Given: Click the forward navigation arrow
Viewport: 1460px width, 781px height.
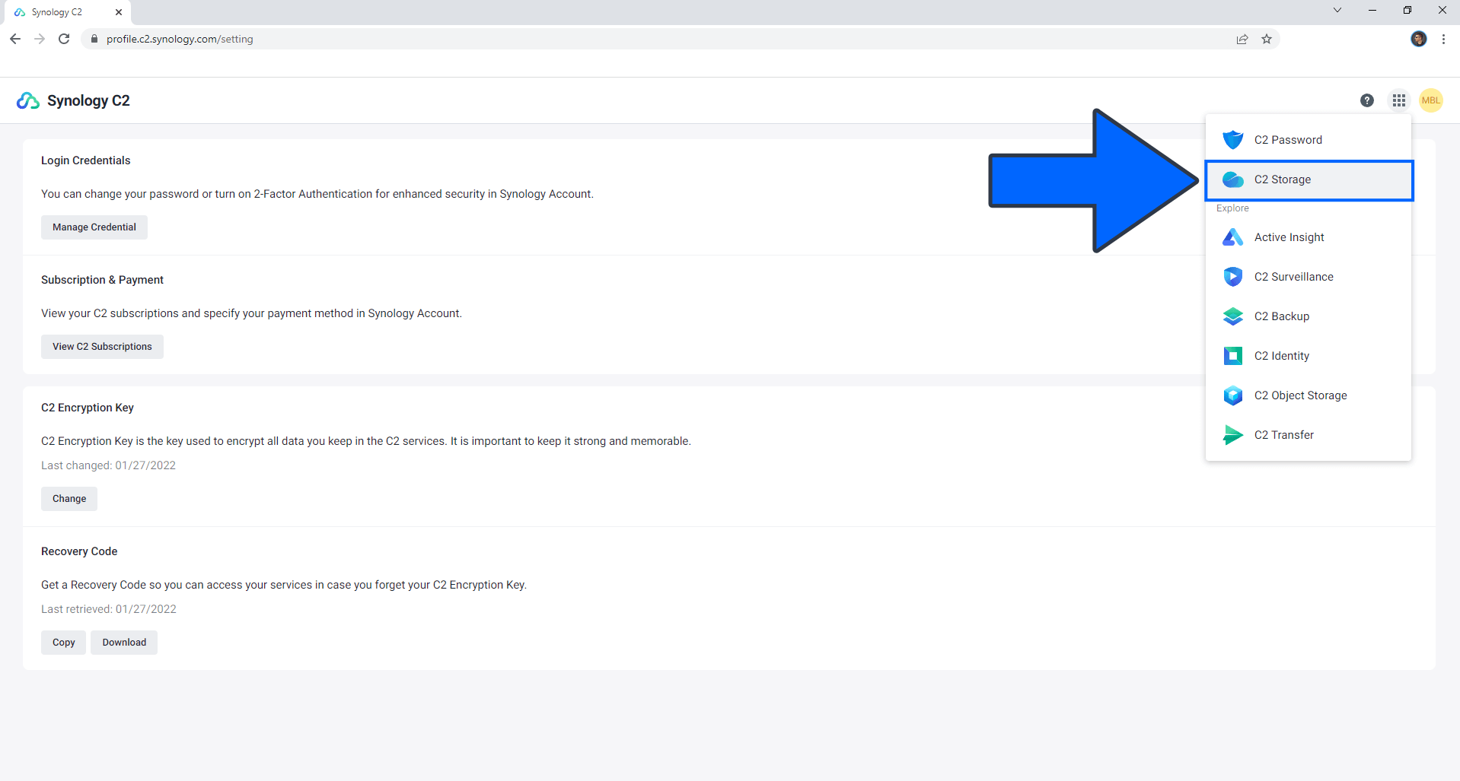Looking at the screenshot, I should (x=40, y=39).
